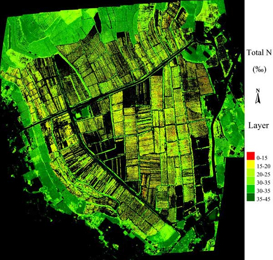Select the red 0-15 legend swatch

tap(249, 156)
